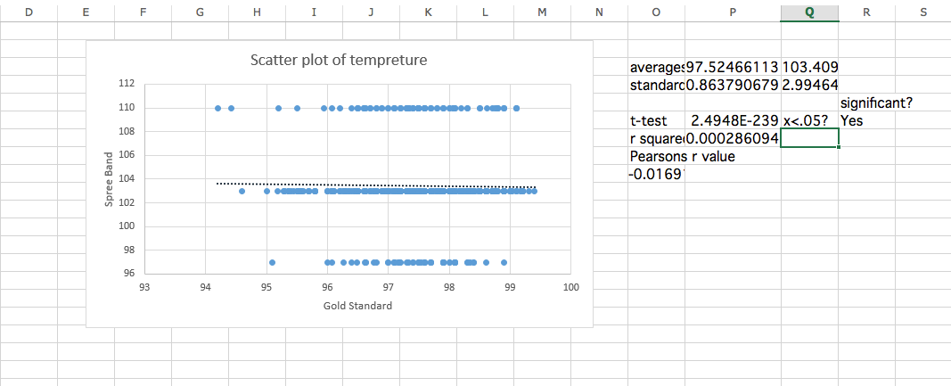Select column S header
The width and height of the screenshot is (951, 386).
[922, 12]
